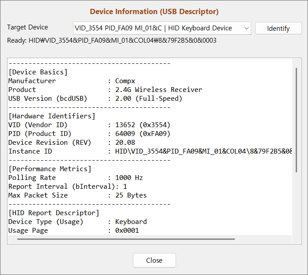
Task: Click the '[Performance Metrics]' heading
Action: click(x=50, y=169)
